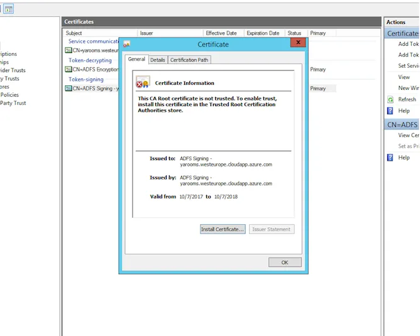The height and width of the screenshot is (336, 420).
Task: Open the Details tab
Action: [x=157, y=60]
